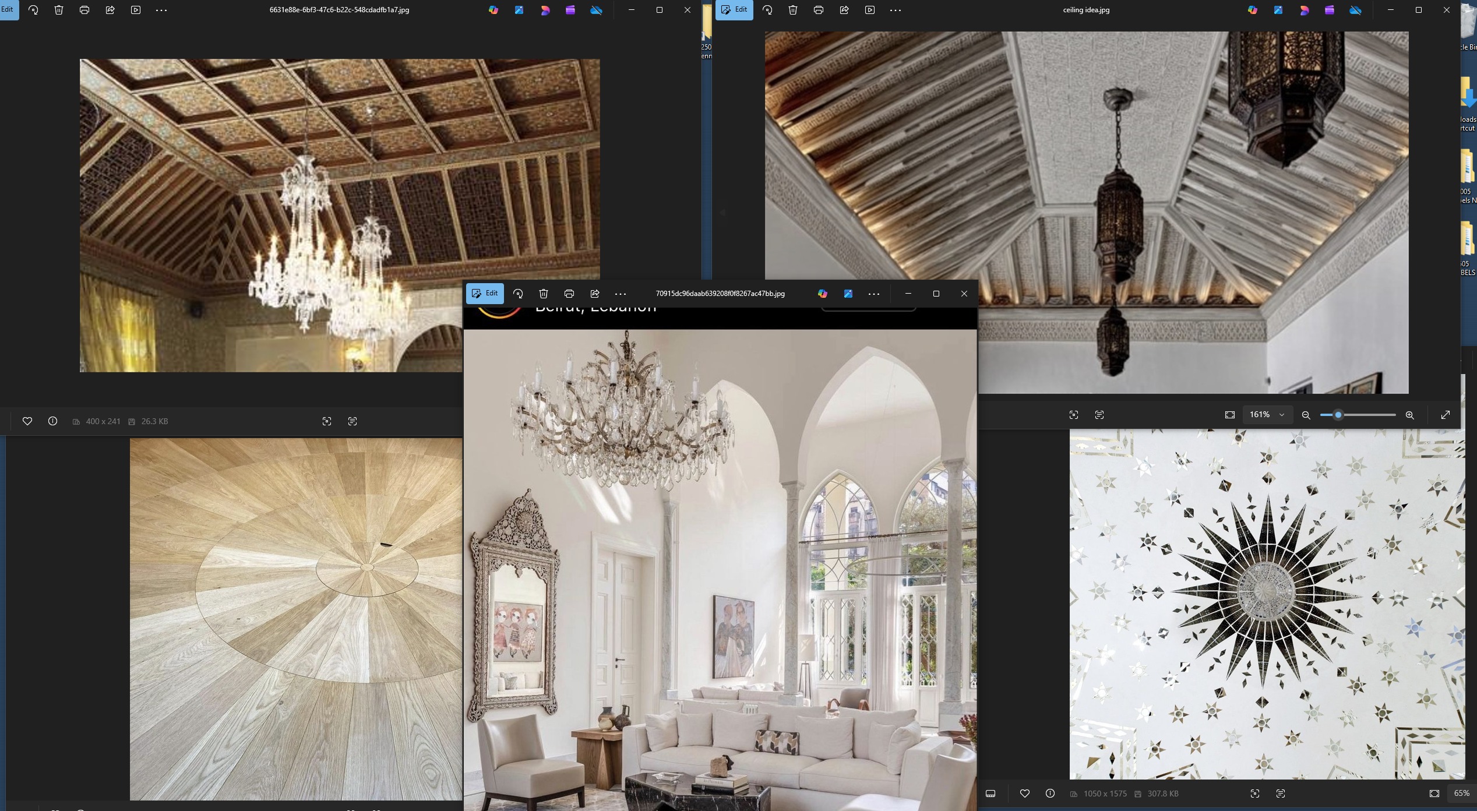The image size is (1477, 811).
Task: Click Edit in the ceiling idea.jpg window
Action: coord(734,10)
